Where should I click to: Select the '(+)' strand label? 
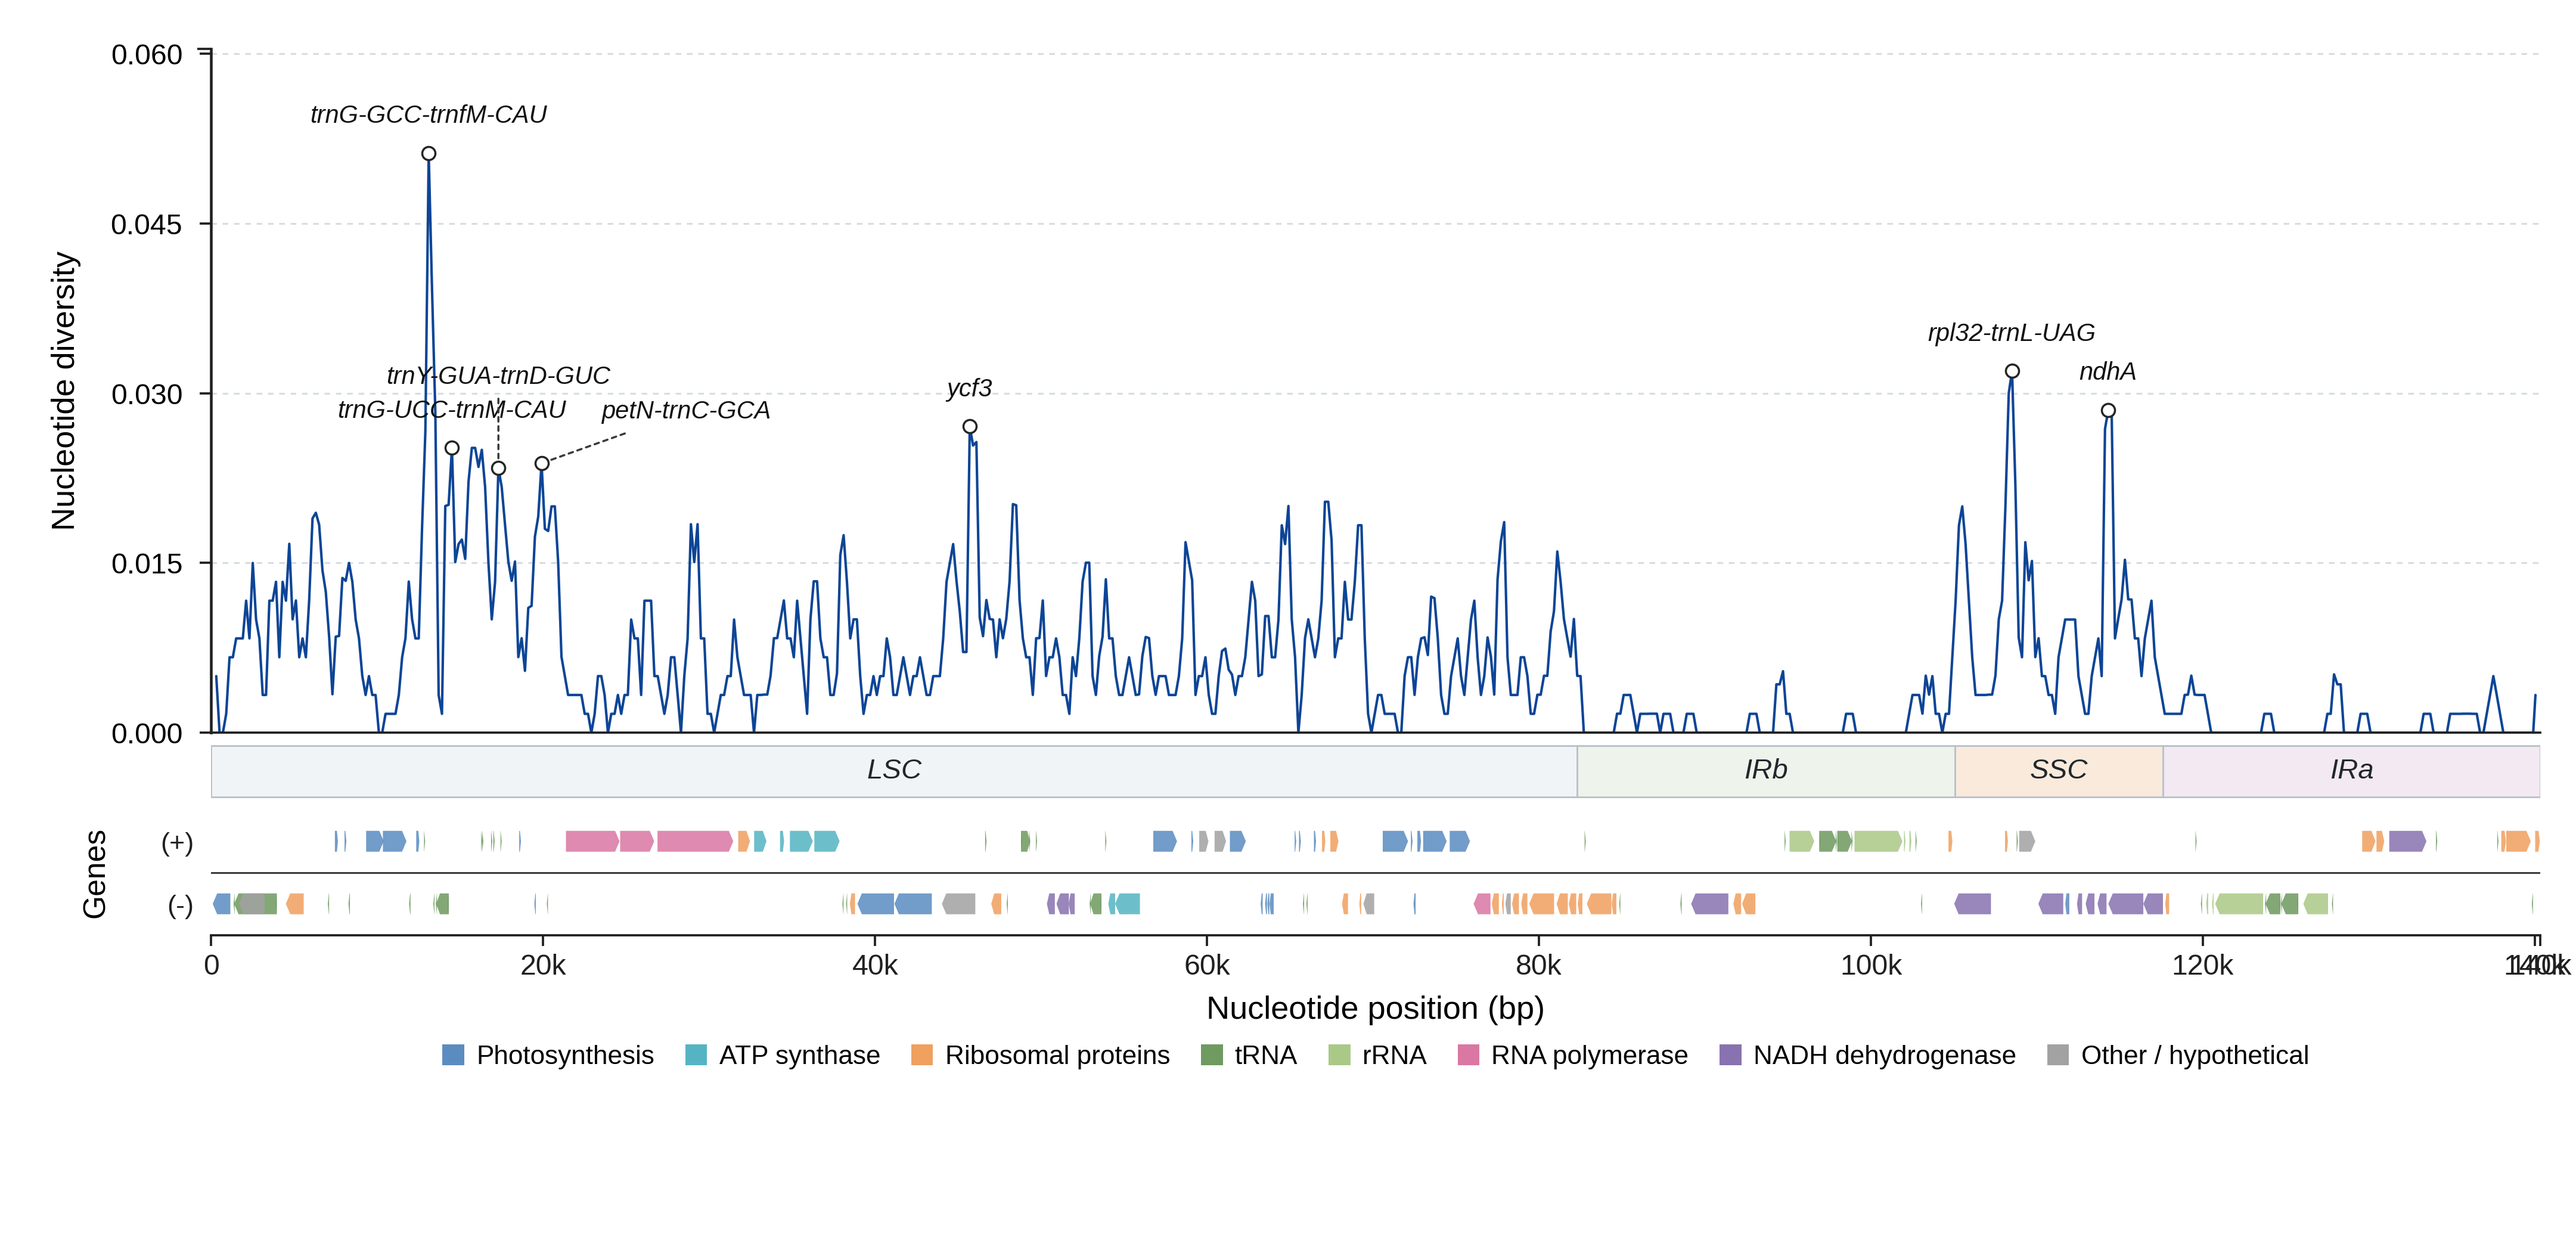coord(177,843)
